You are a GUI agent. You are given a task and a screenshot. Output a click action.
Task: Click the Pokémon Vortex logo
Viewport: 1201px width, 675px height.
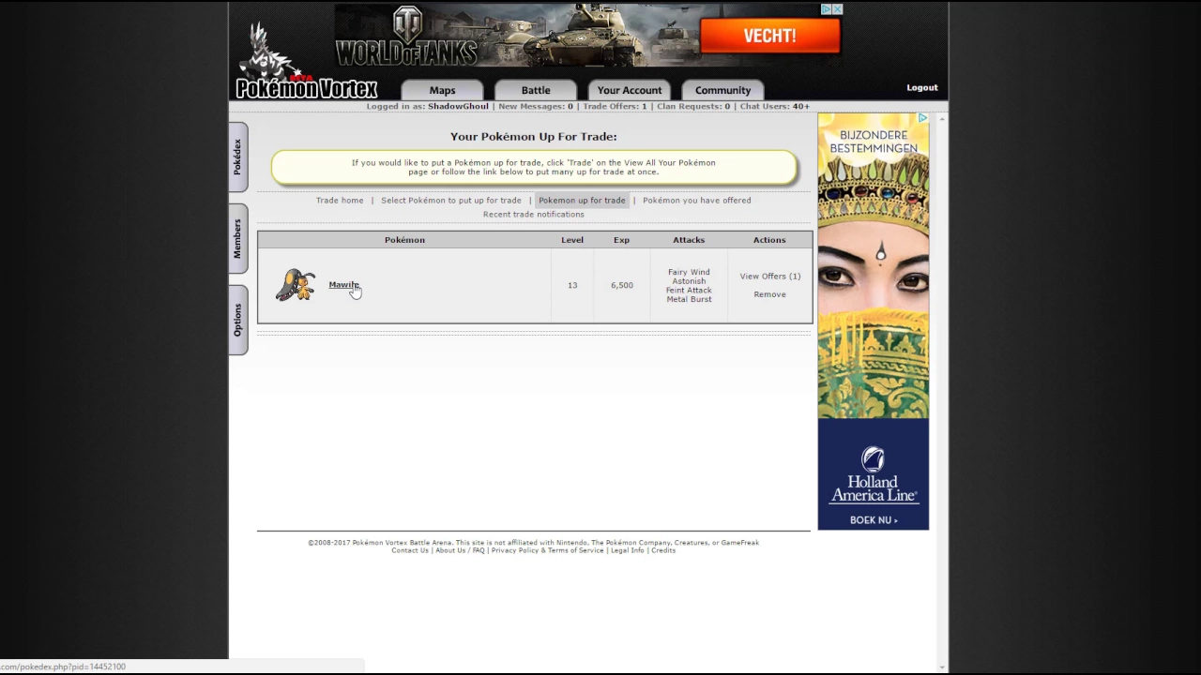pyautogui.click(x=306, y=62)
